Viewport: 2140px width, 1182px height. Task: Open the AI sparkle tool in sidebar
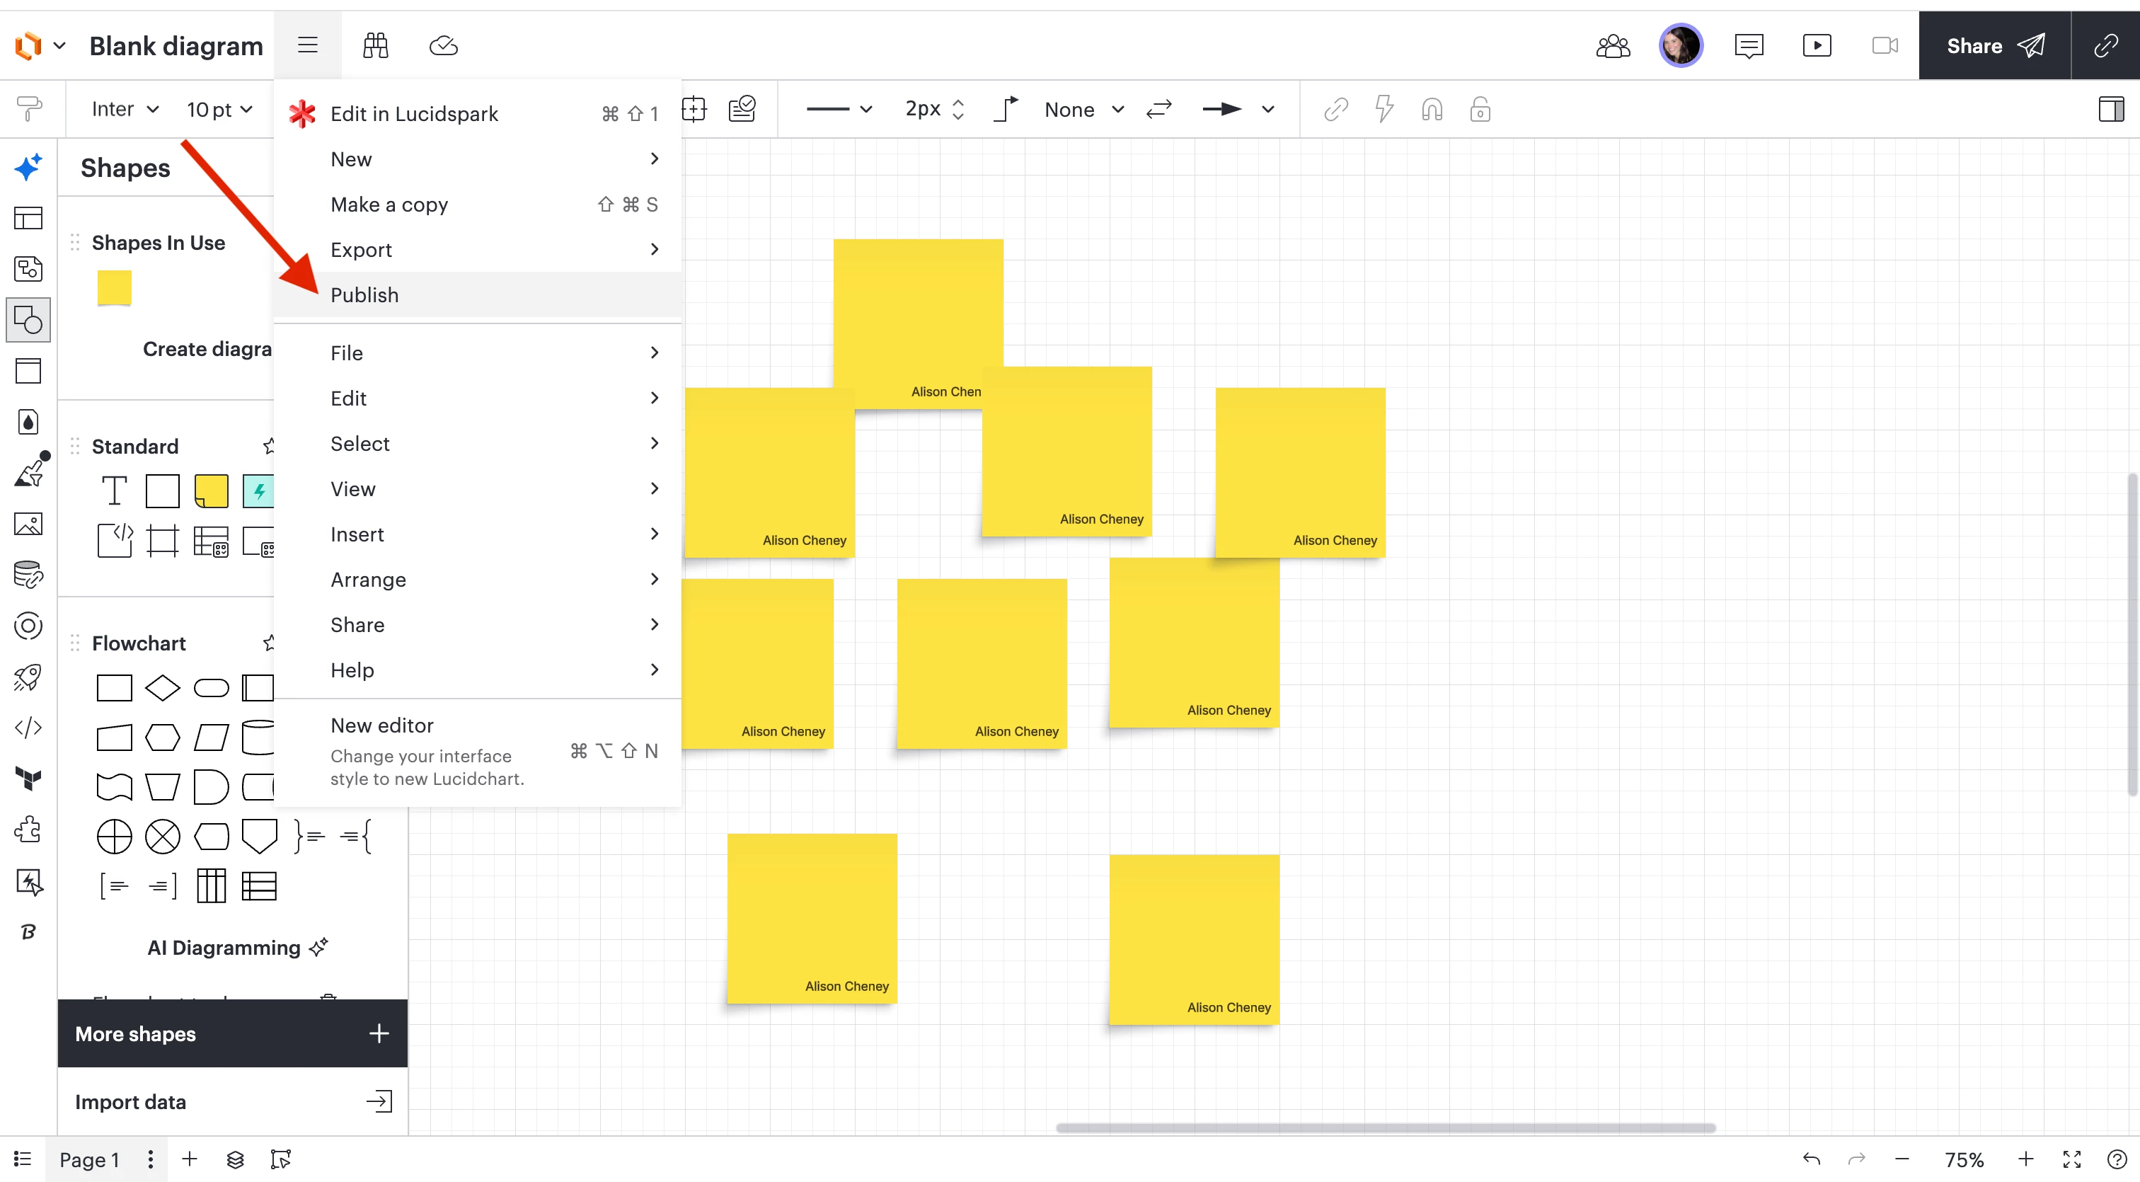pyautogui.click(x=28, y=167)
